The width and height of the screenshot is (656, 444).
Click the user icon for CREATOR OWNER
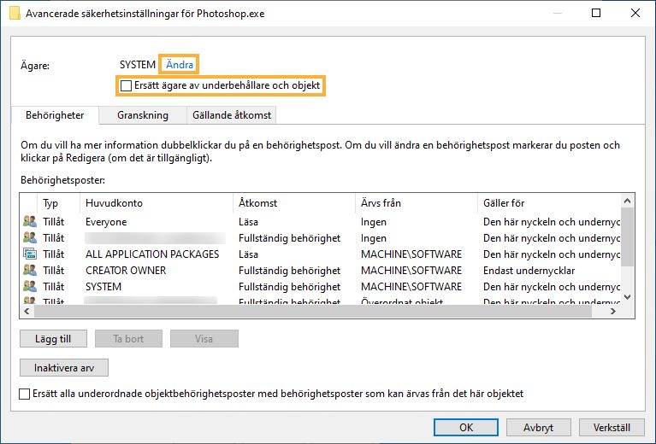click(x=30, y=271)
